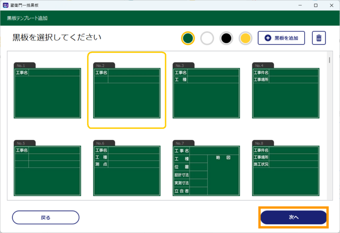Go back with the 戻る button
Screen dimensions: 340x233
click(x=45, y=217)
